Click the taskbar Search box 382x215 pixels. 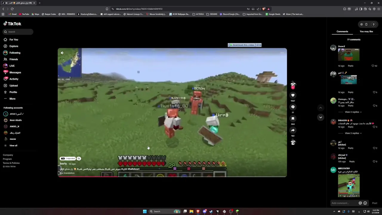pos(165,211)
